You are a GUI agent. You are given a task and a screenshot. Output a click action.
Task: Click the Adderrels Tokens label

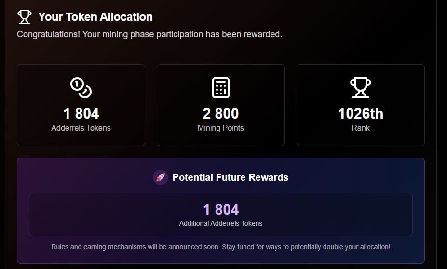click(81, 128)
